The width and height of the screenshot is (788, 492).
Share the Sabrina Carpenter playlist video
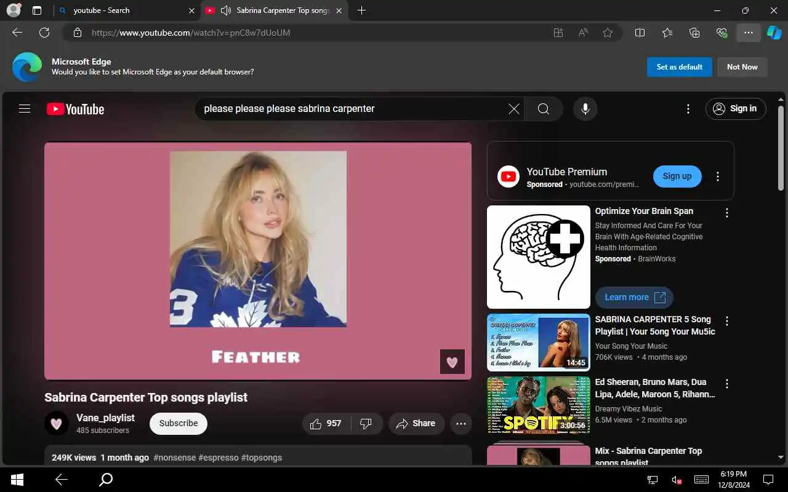(x=416, y=423)
